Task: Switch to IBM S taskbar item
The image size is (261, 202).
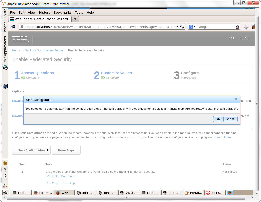Action: coord(215,193)
